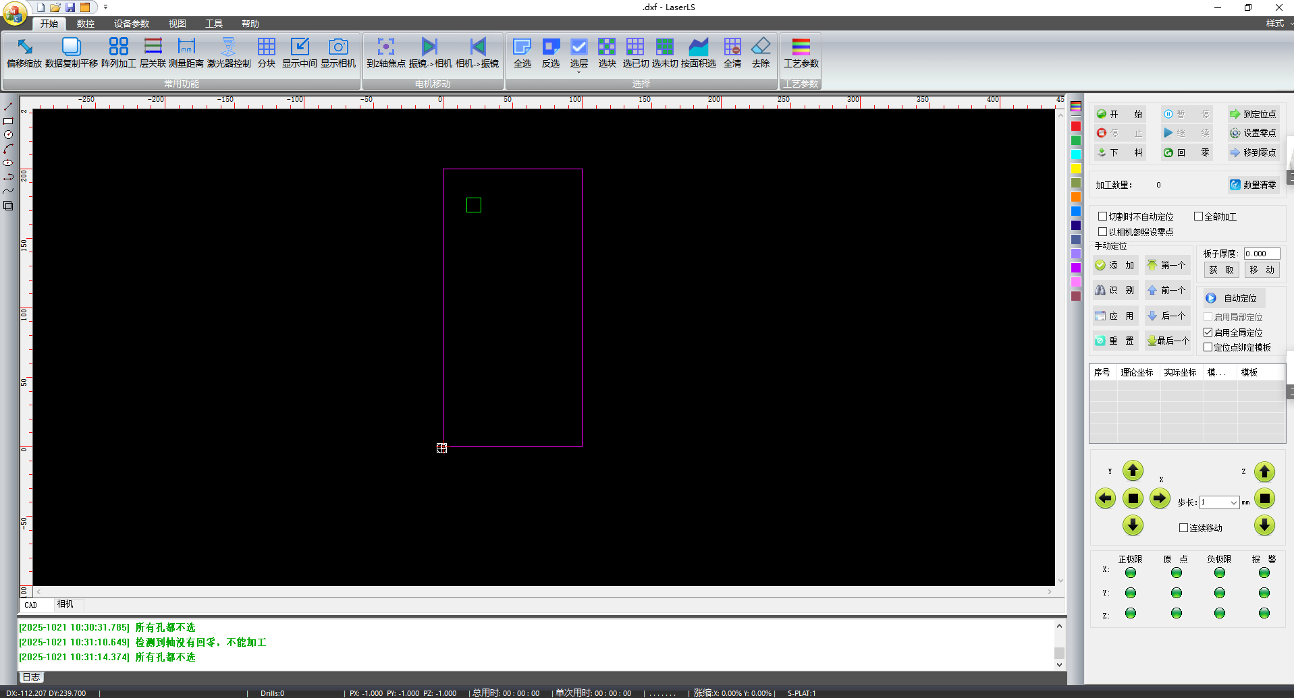The height and width of the screenshot is (698, 1294).
Task: Open the 阵列加工 array processing tool
Action: pos(118,47)
